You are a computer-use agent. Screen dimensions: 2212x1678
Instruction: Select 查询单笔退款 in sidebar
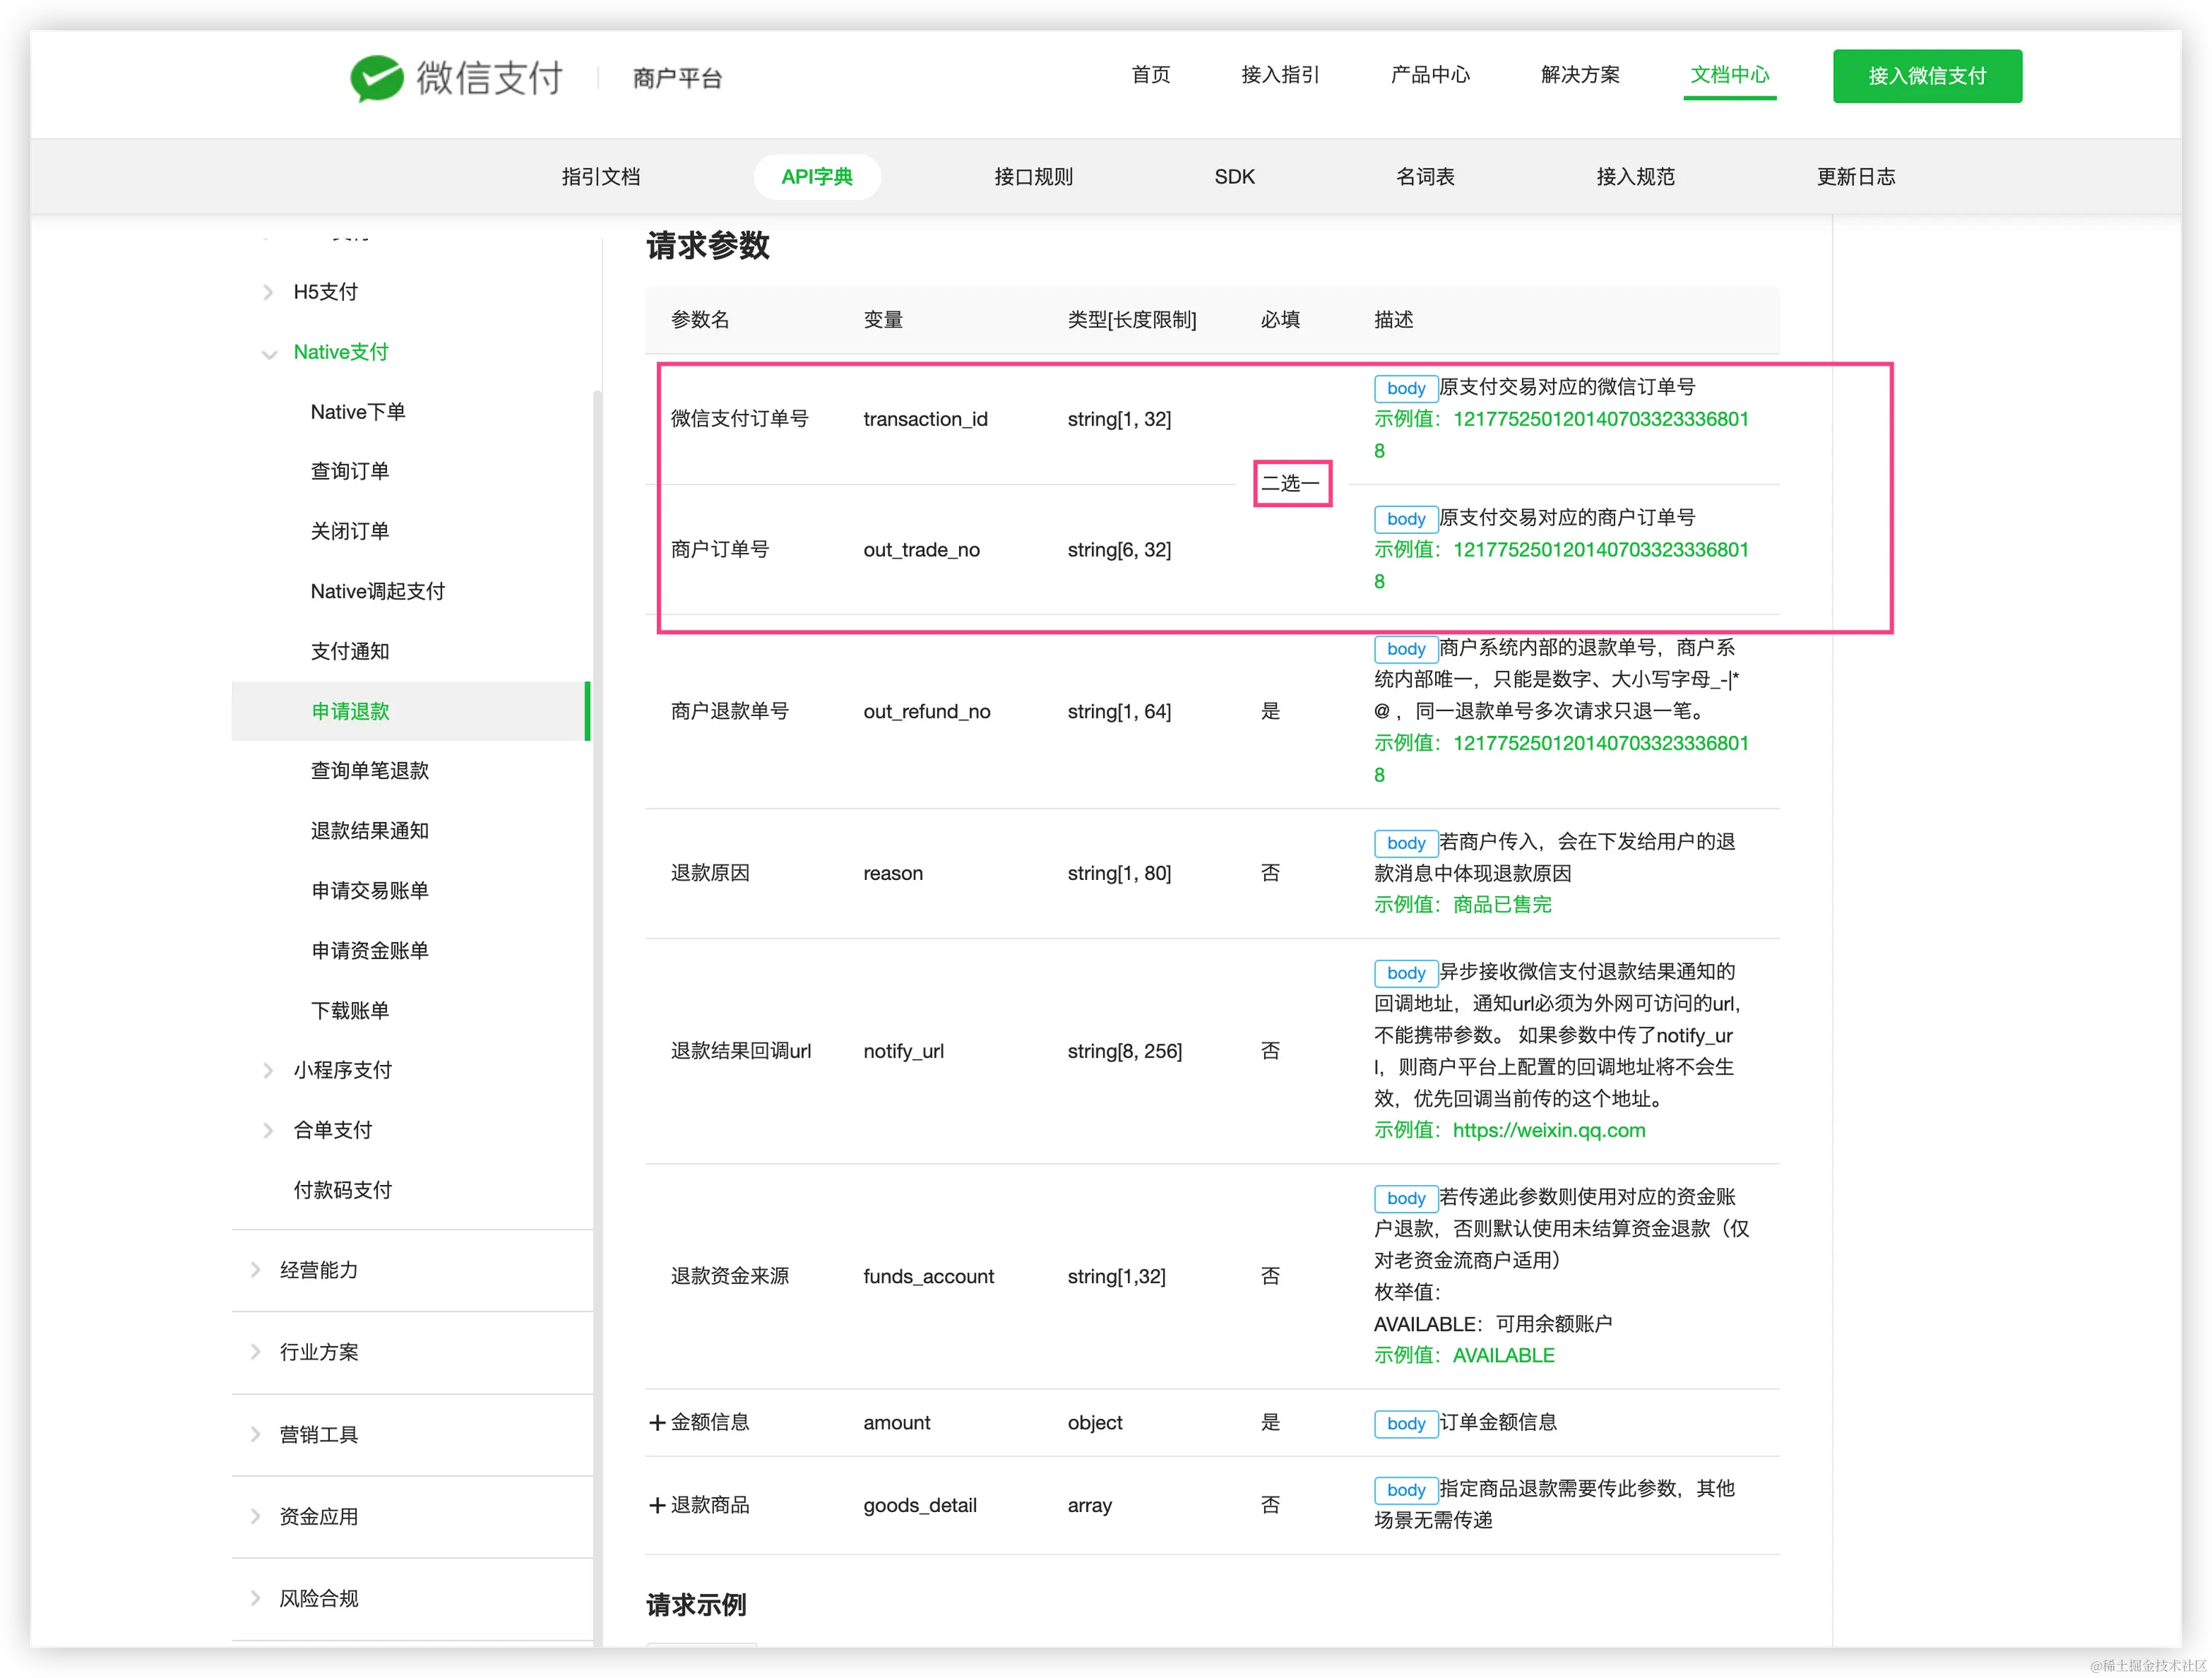(369, 770)
